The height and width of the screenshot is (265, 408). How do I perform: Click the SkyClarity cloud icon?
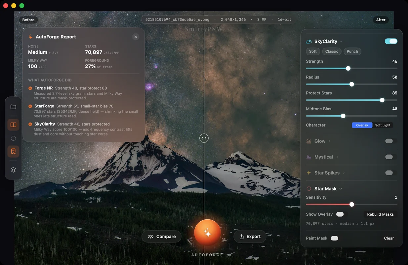point(309,41)
